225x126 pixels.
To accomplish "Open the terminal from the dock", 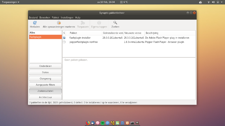I will coord(132,123).
